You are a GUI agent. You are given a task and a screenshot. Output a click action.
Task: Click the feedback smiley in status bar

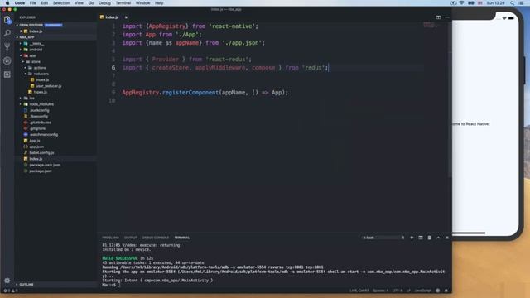click(x=438, y=291)
